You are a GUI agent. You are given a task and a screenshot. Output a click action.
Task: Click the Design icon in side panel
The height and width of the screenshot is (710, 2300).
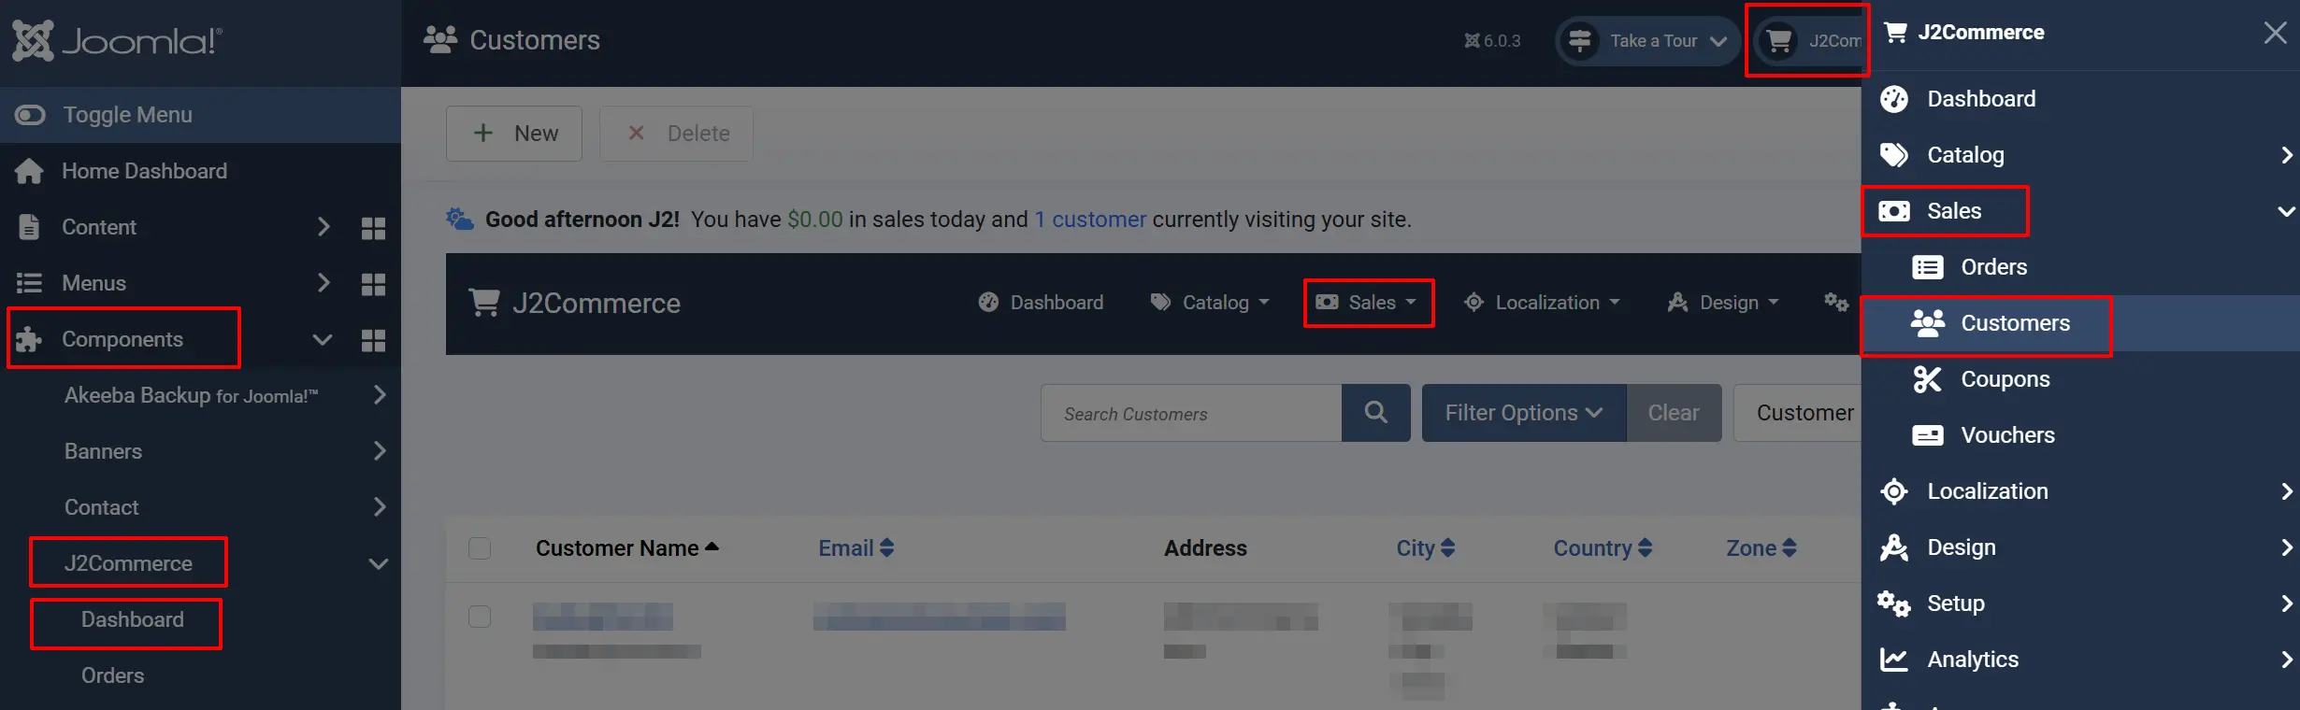coord(1894,547)
